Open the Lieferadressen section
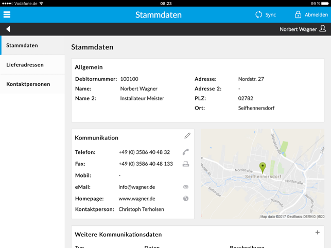The height and width of the screenshot is (248, 331). click(32, 65)
